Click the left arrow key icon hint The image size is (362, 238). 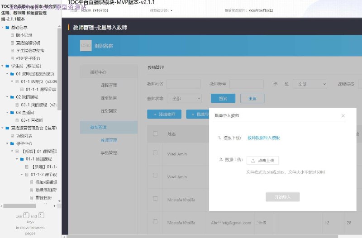click(26, 215)
